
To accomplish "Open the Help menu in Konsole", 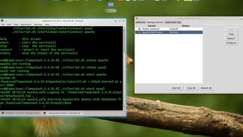I will pyautogui.click(x=47, y=24).
